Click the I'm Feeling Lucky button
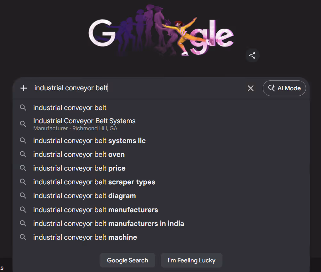The height and width of the screenshot is (272, 321). [191, 260]
